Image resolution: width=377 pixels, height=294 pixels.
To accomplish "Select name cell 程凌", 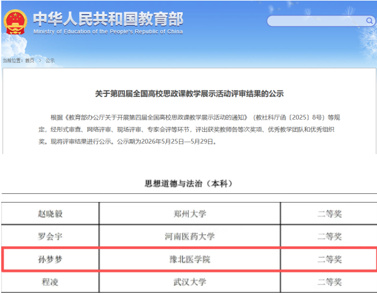I will tap(50, 282).
